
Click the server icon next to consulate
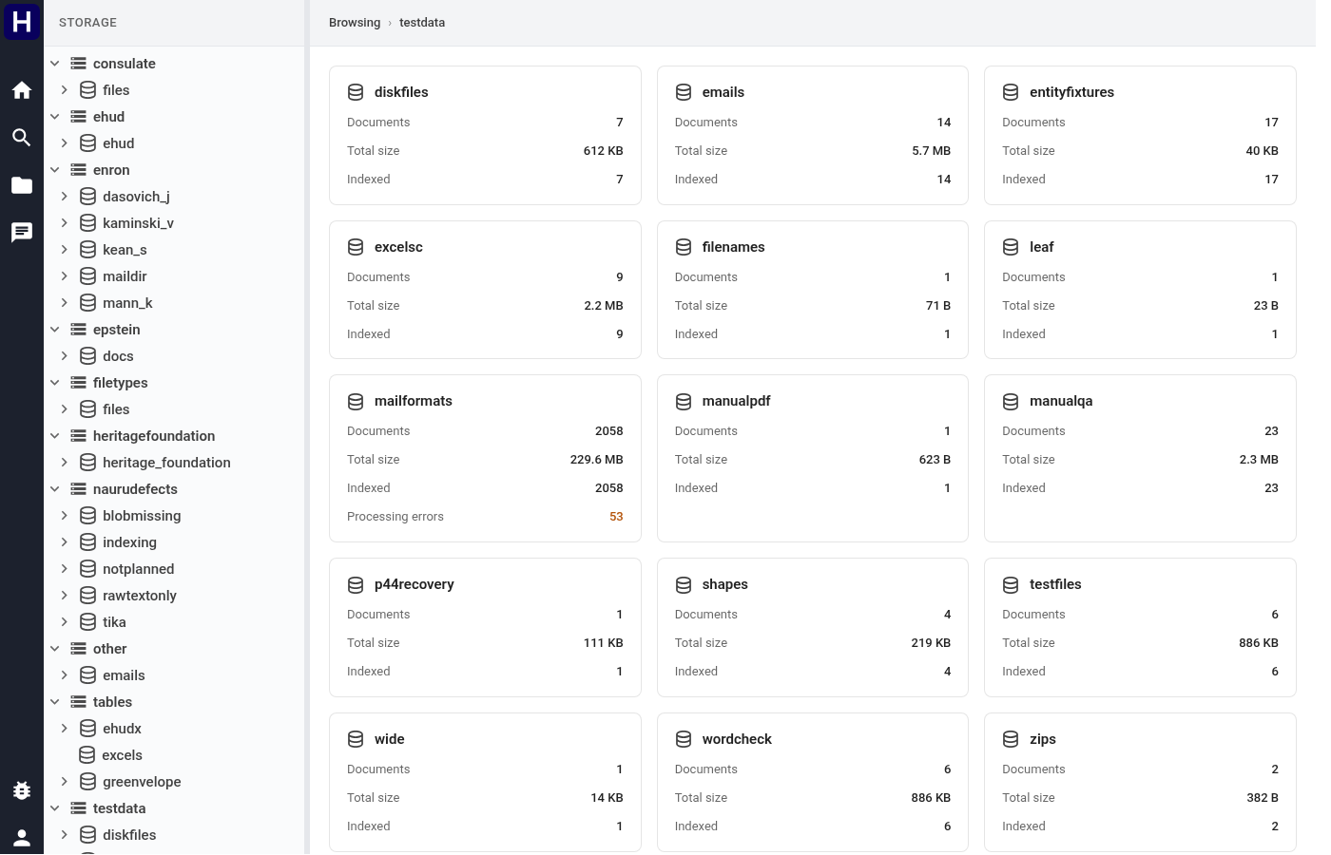click(x=78, y=64)
